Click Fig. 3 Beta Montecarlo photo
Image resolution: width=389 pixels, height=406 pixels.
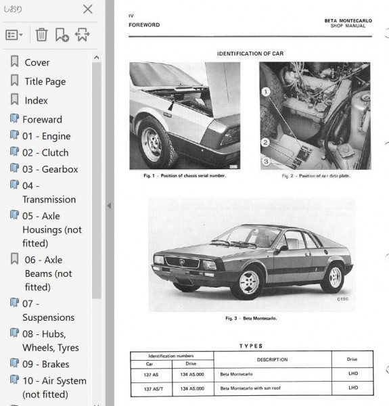(x=252, y=255)
